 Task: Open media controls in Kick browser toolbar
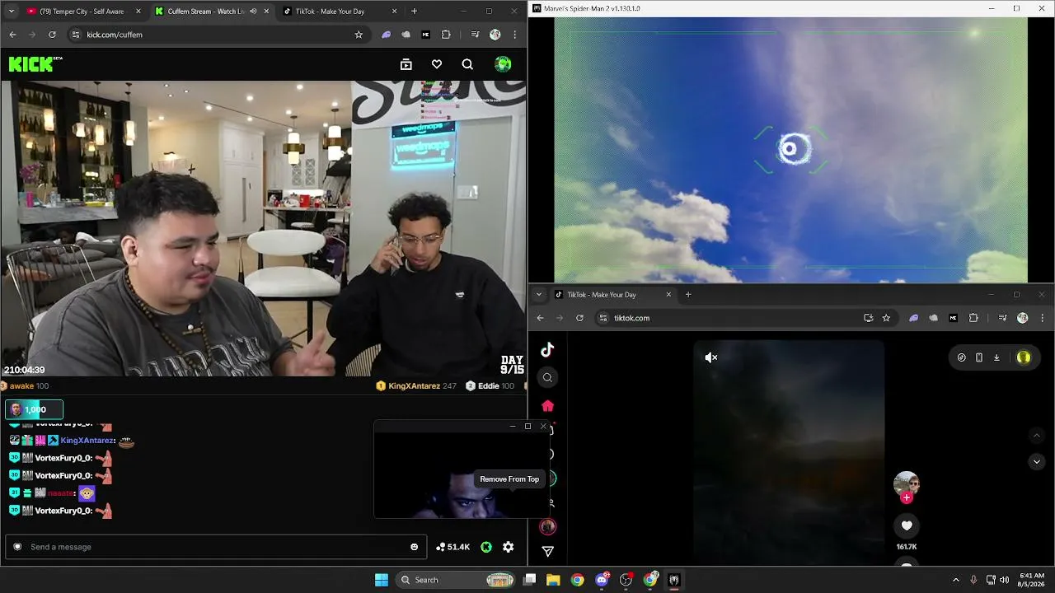point(475,35)
